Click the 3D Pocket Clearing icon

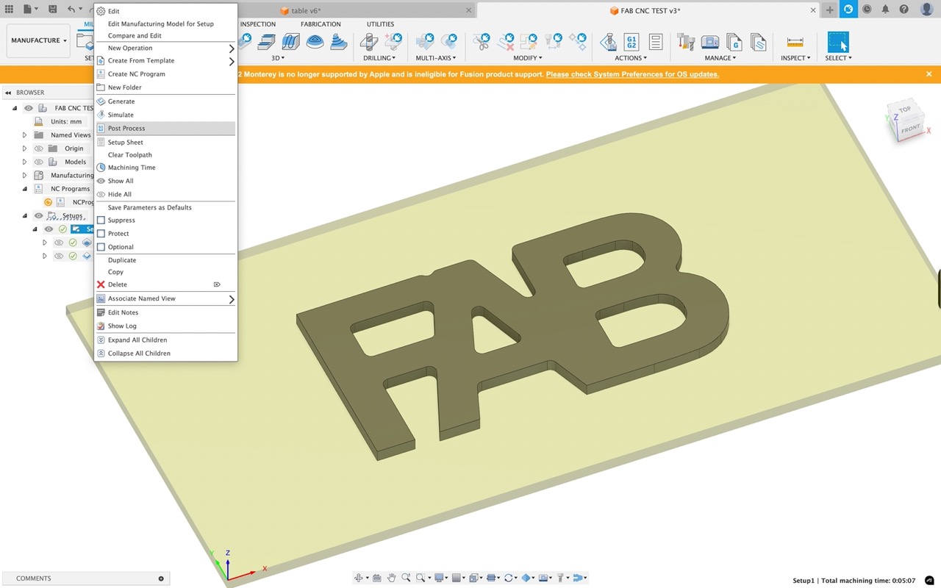pyautogui.click(x=267, y=41)
